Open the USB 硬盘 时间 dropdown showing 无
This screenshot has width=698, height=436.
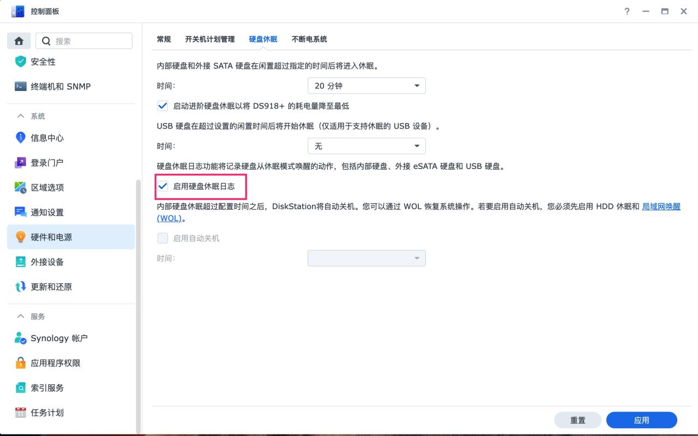tap(366, 146)
